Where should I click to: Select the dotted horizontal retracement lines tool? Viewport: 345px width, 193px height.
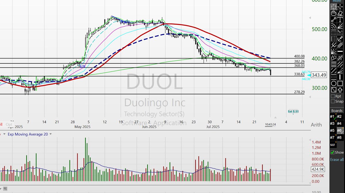pos(333,32)
